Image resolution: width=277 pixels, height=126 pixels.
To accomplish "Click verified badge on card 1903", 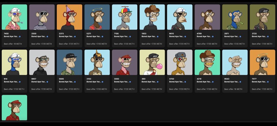I will click(158, 37).
